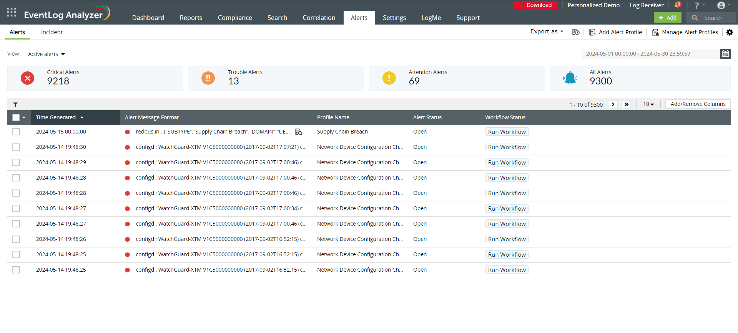The height and width of the screenshot is (333, 738).
Task: Open the user account avatar icon
Action: [x=721, y=5]
